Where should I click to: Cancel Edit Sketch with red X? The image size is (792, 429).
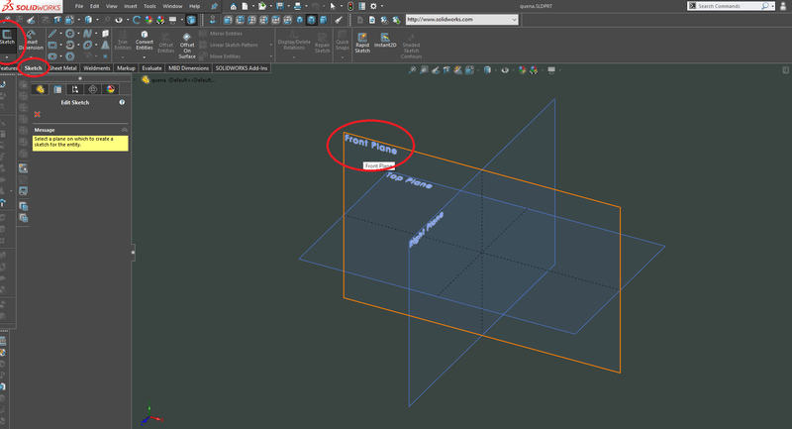tap(37, 114)
